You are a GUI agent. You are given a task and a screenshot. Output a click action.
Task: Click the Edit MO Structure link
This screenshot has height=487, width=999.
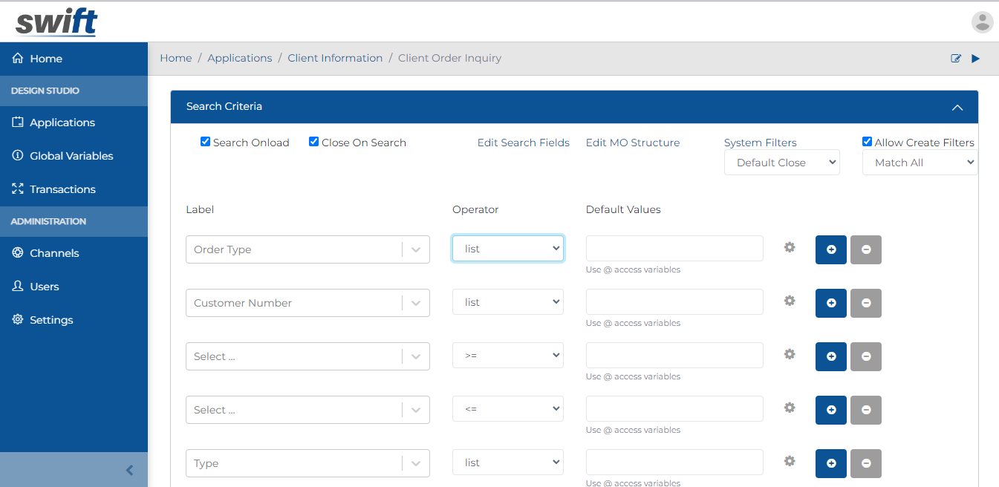(632, 143)
